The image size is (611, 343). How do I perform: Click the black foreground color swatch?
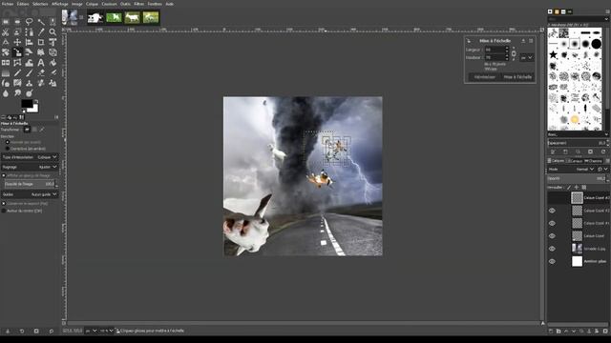pyautogui.click(x=27, y=104)
